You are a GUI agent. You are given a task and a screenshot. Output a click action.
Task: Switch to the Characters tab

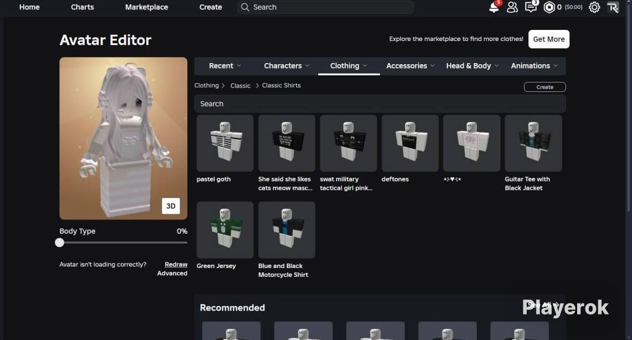click(283, 65)
